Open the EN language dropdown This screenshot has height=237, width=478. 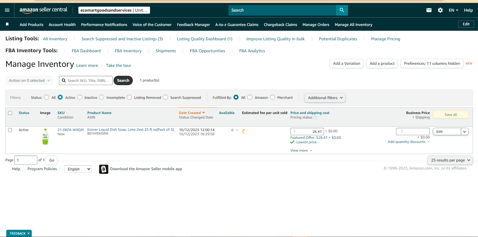(x=453, y=10)
